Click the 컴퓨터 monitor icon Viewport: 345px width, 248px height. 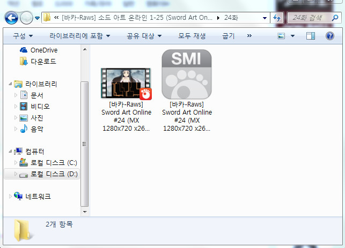click(18, 152)
